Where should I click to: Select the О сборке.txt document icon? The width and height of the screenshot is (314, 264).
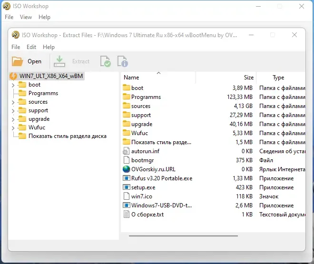coord(126,215)
